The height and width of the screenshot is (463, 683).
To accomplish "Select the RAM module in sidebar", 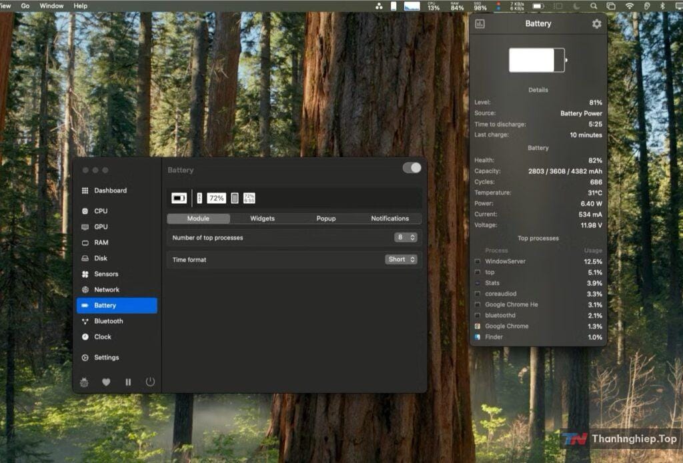I will pyautogui.click(x=117, y=242).
